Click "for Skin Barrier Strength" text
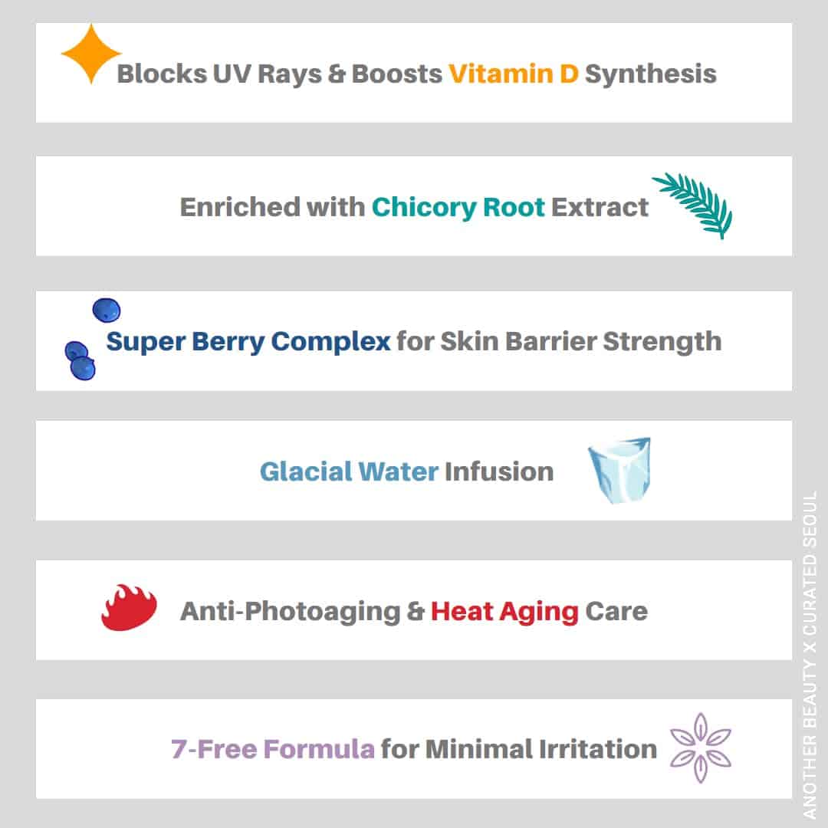Viewport: 828px width, 828px height. [x=559, y=341]
